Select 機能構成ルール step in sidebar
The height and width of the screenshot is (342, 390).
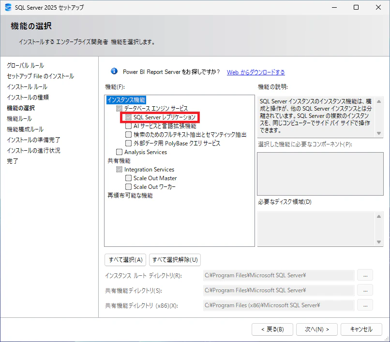(25, 129)
